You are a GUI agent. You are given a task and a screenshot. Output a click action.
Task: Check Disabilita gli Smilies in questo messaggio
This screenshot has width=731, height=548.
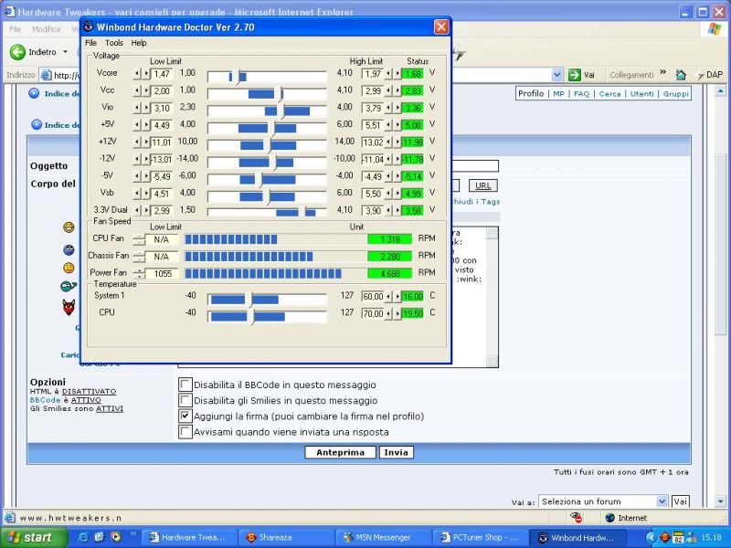[185, 400]
